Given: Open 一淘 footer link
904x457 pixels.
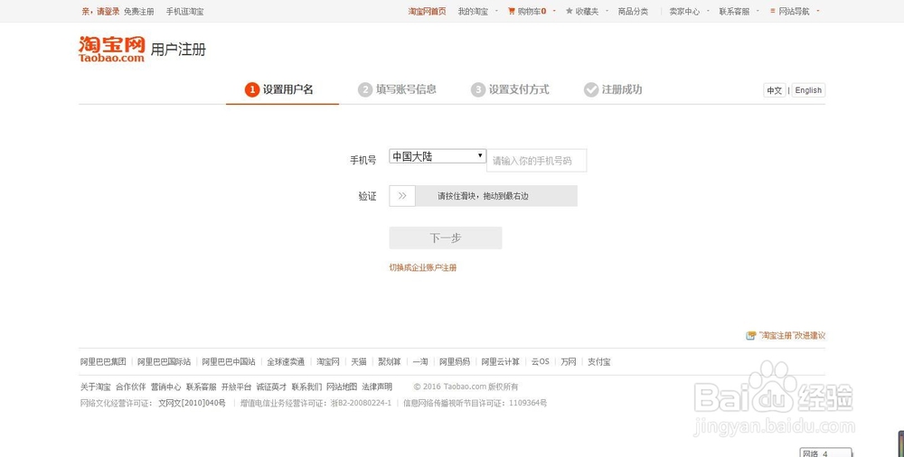Looking at the screenshot, I should point(420,362).
